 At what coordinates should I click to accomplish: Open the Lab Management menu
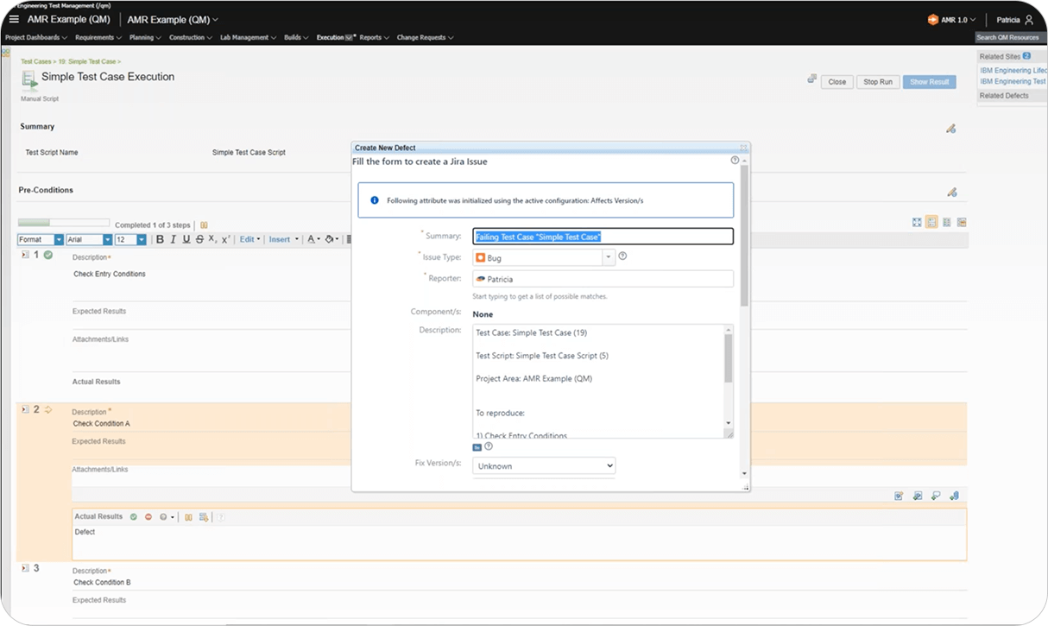(248, 38)
